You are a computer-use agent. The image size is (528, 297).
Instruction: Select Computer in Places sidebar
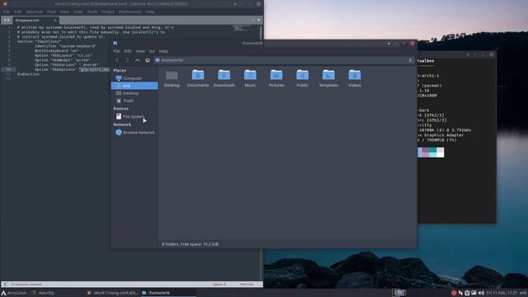tap(134, 78)
